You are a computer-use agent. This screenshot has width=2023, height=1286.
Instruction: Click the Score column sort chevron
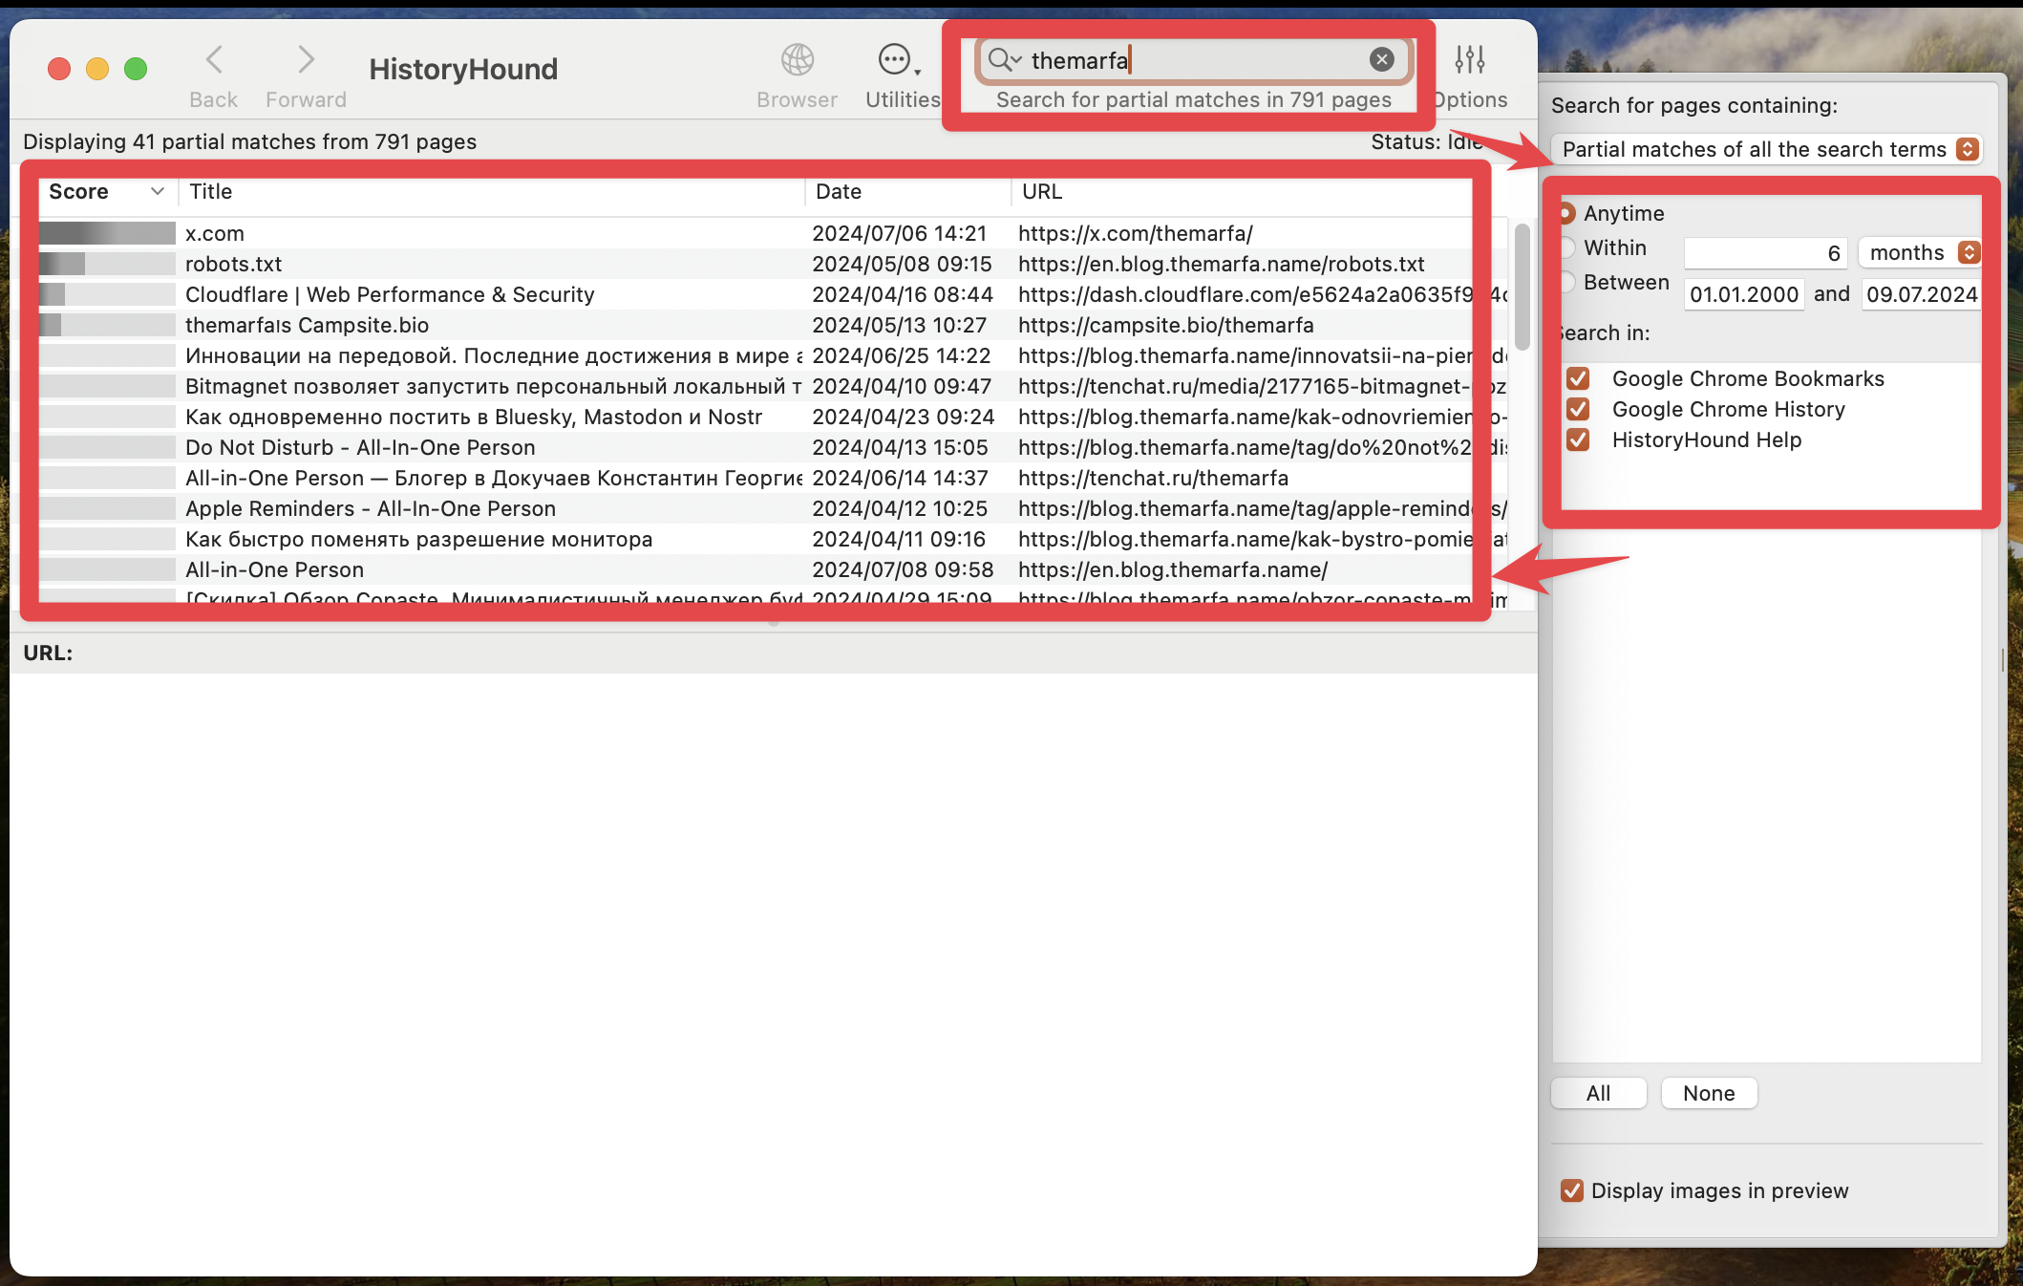158,191
